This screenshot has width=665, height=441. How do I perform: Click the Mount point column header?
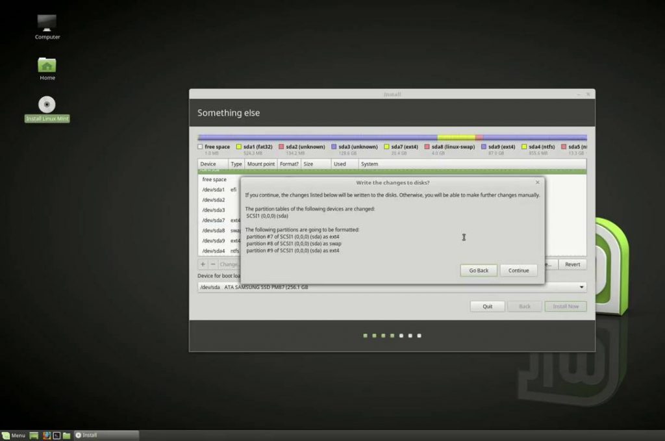point(261,164)
